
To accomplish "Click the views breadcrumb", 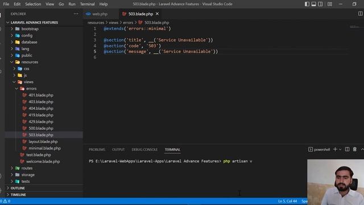I will click(x=114, y=23).
